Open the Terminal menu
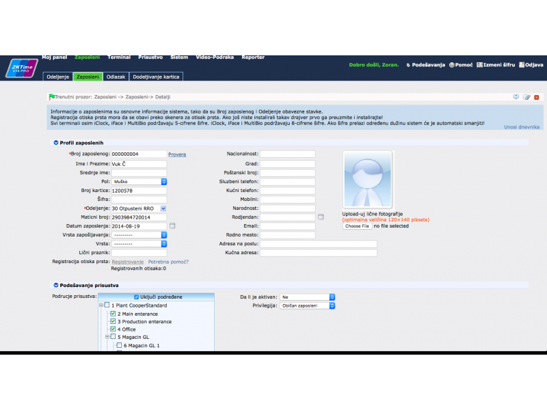 (119, 57)
